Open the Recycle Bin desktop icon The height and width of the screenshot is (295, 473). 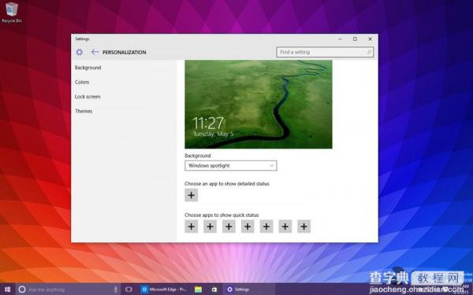(x=12, y=13)
